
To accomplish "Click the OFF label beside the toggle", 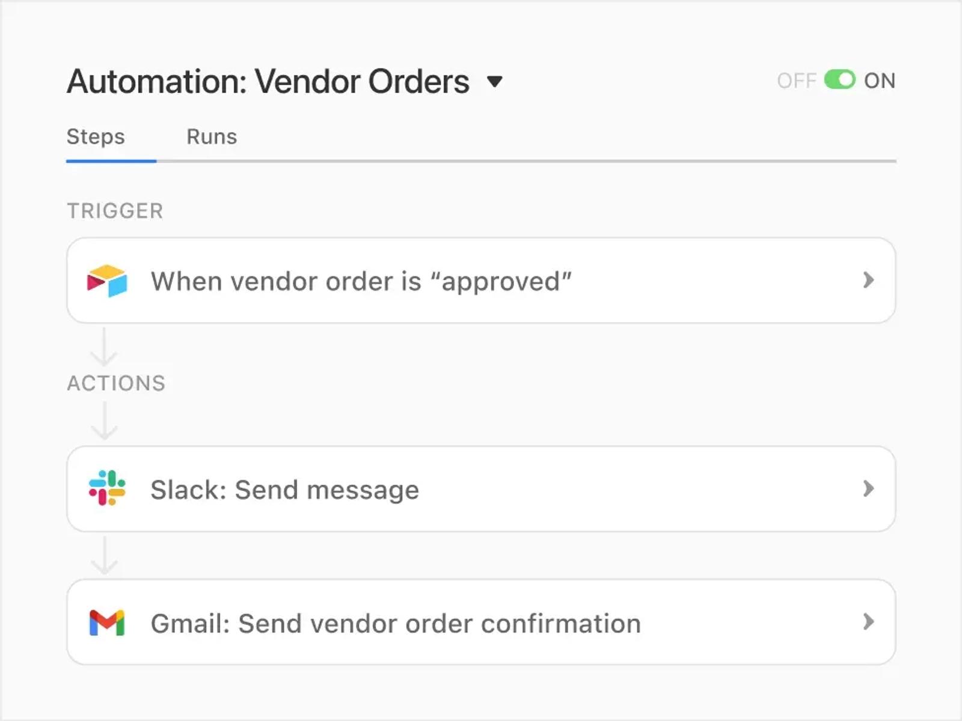I will [x=797, y=81].
